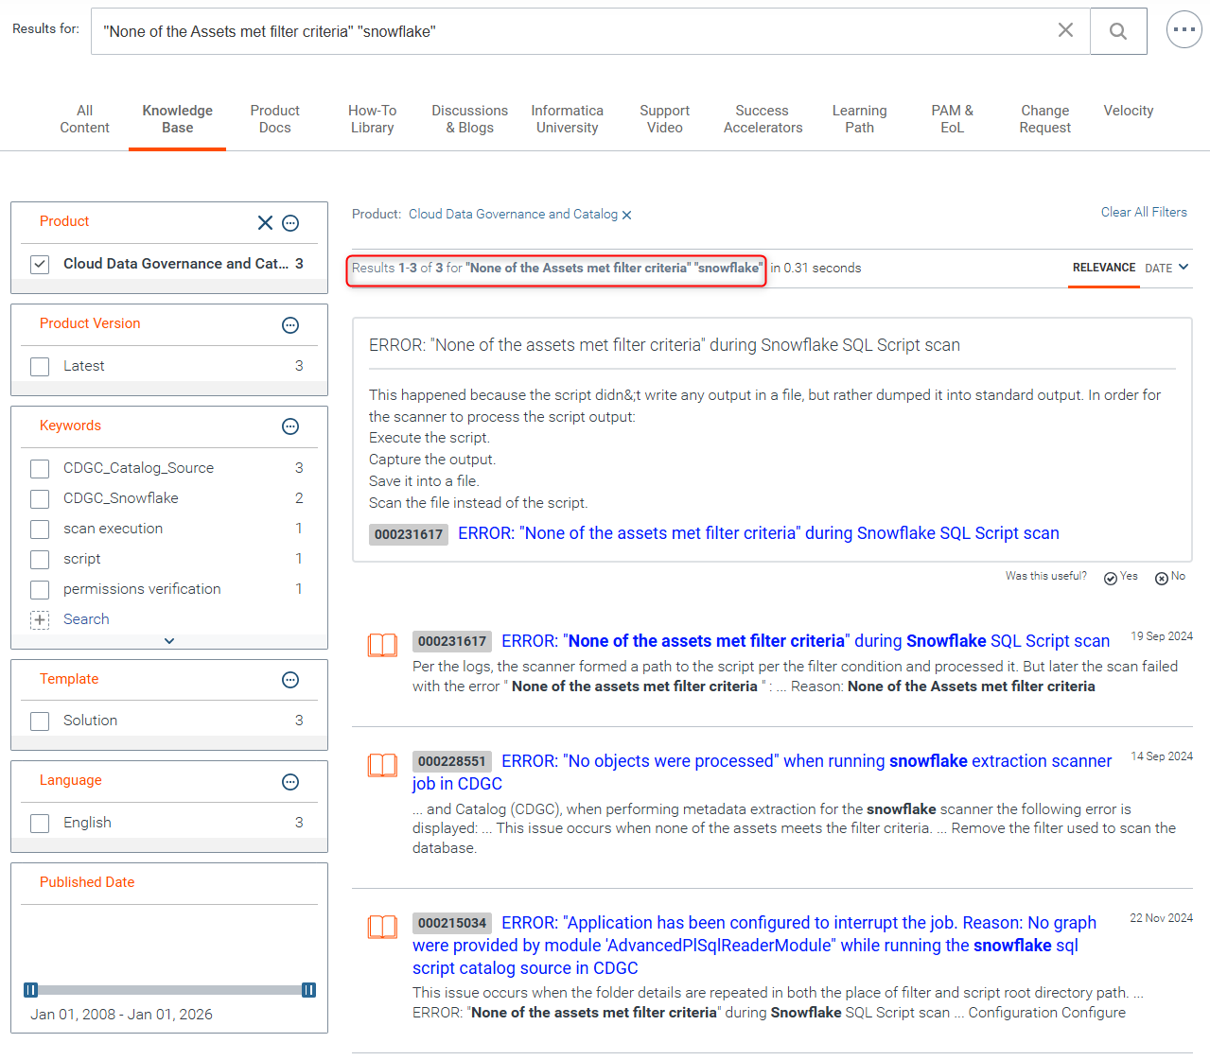Open Product facet options ellipsis
The image size is (1210, 1060).
(290, 223)
